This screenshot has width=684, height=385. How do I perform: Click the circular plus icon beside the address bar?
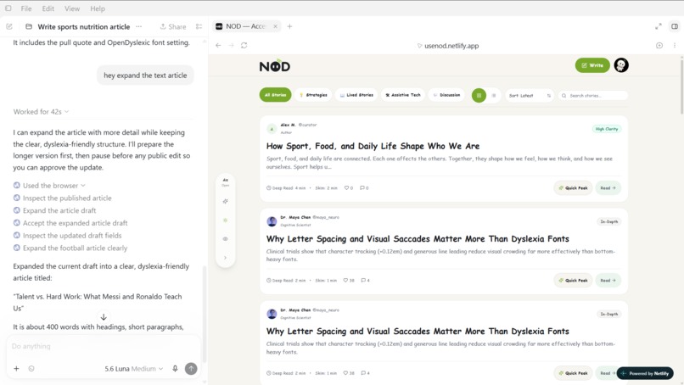[659, 45]
